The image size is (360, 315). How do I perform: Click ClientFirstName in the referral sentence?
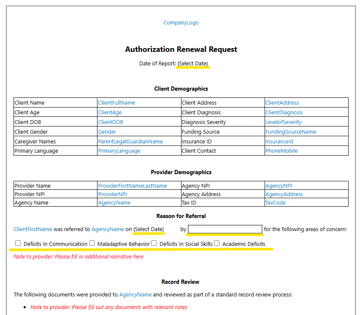(x=33, y=229)
